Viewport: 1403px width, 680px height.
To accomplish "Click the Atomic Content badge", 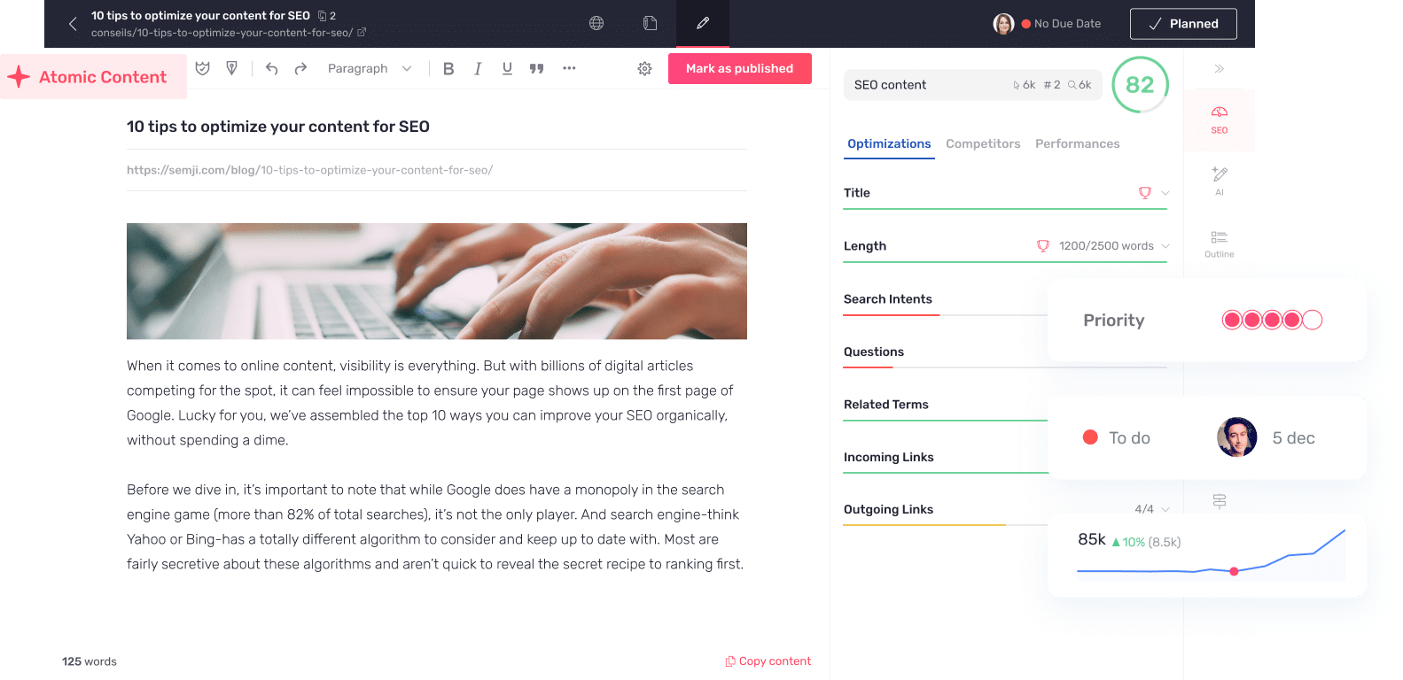I will 93,77.
